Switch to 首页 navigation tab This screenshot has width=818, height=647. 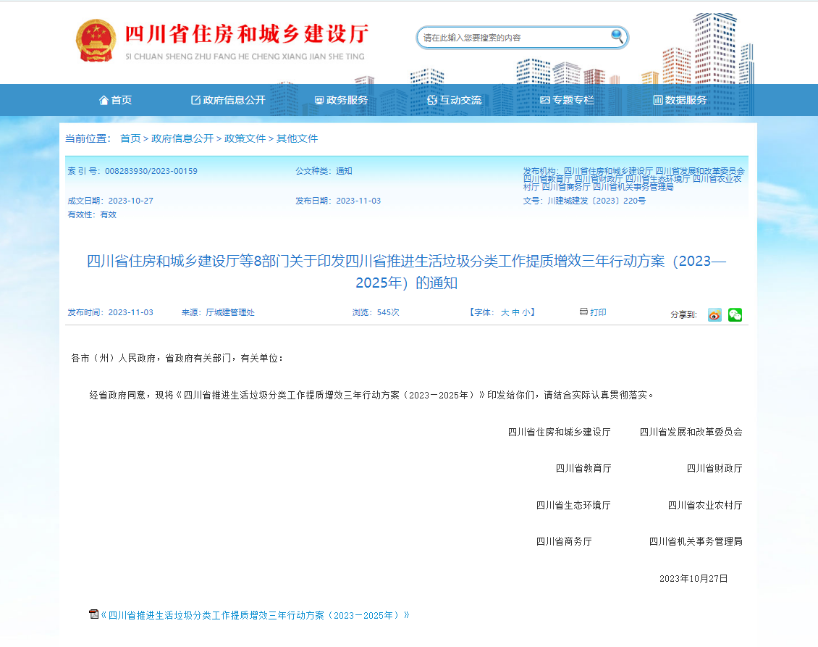pyautogui.click(x=118, y=100)
